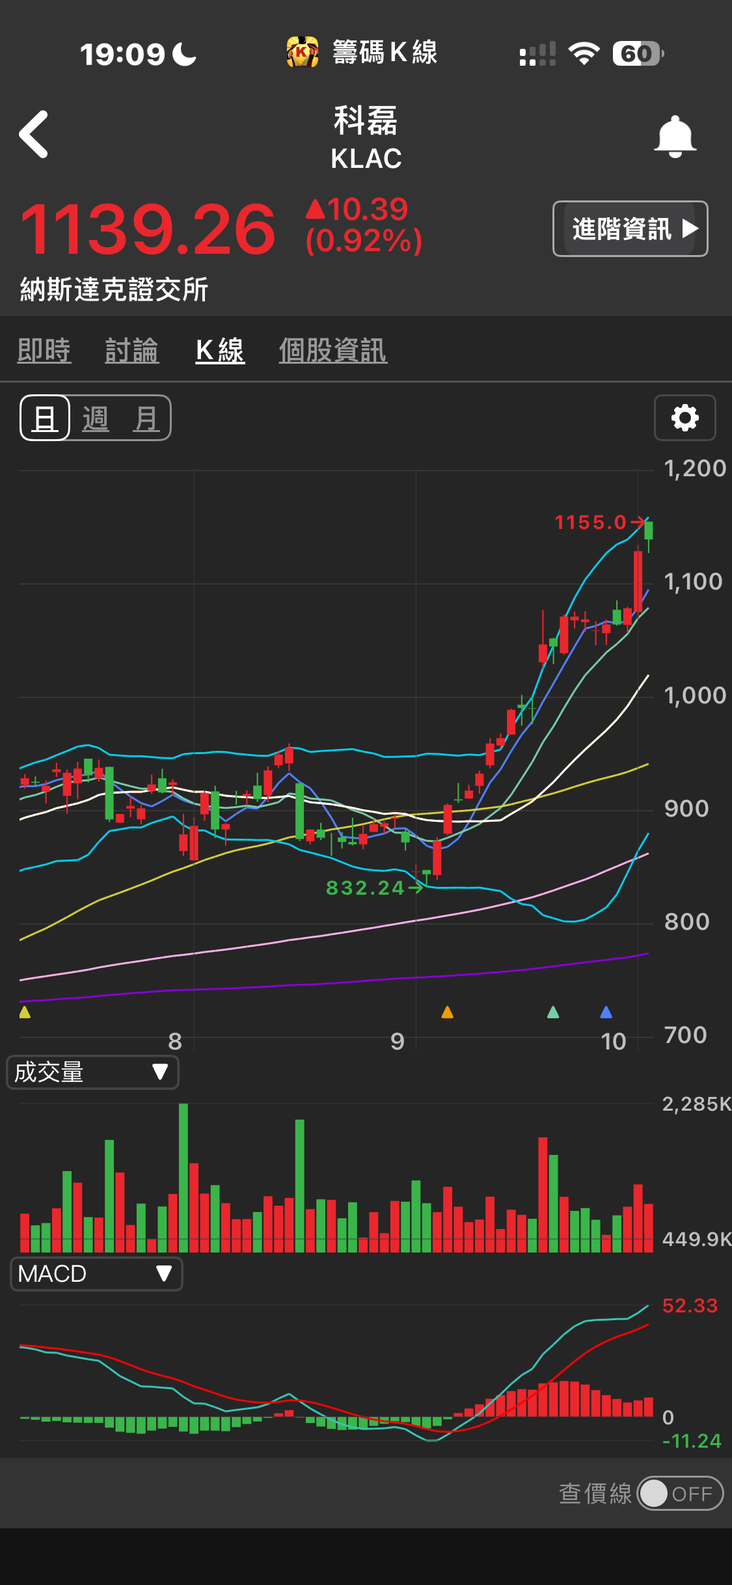This screenshot has height=1585, width=732.
Task: Tap the 納斯達克證交所 exchange label
Action: coord(114,290)
